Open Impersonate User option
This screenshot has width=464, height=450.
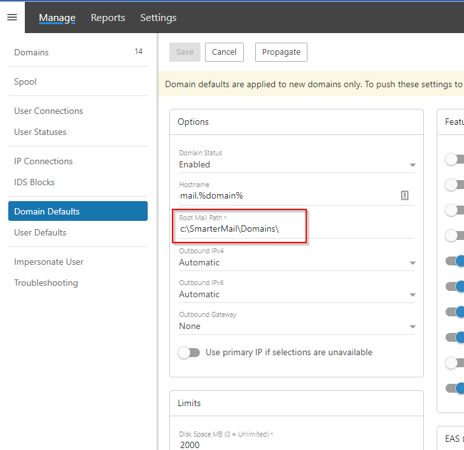tap(78, 262)
